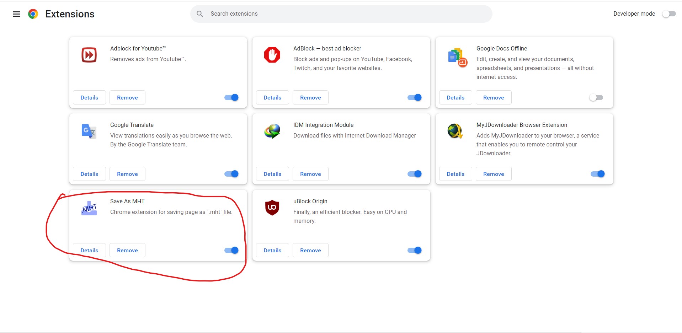This screenshot has height=333, width=682.
Task: Click the IDM Integration Module icon
Action: 272,131
